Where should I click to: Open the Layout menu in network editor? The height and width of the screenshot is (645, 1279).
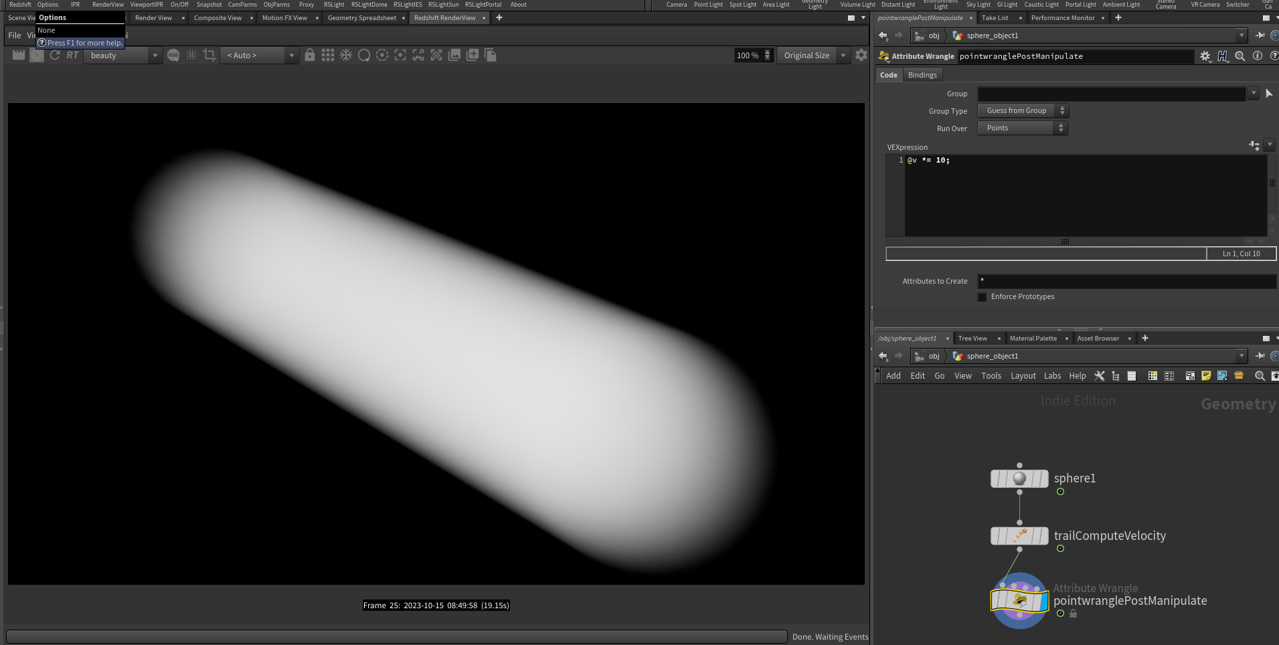click(x=1023, y=376)
